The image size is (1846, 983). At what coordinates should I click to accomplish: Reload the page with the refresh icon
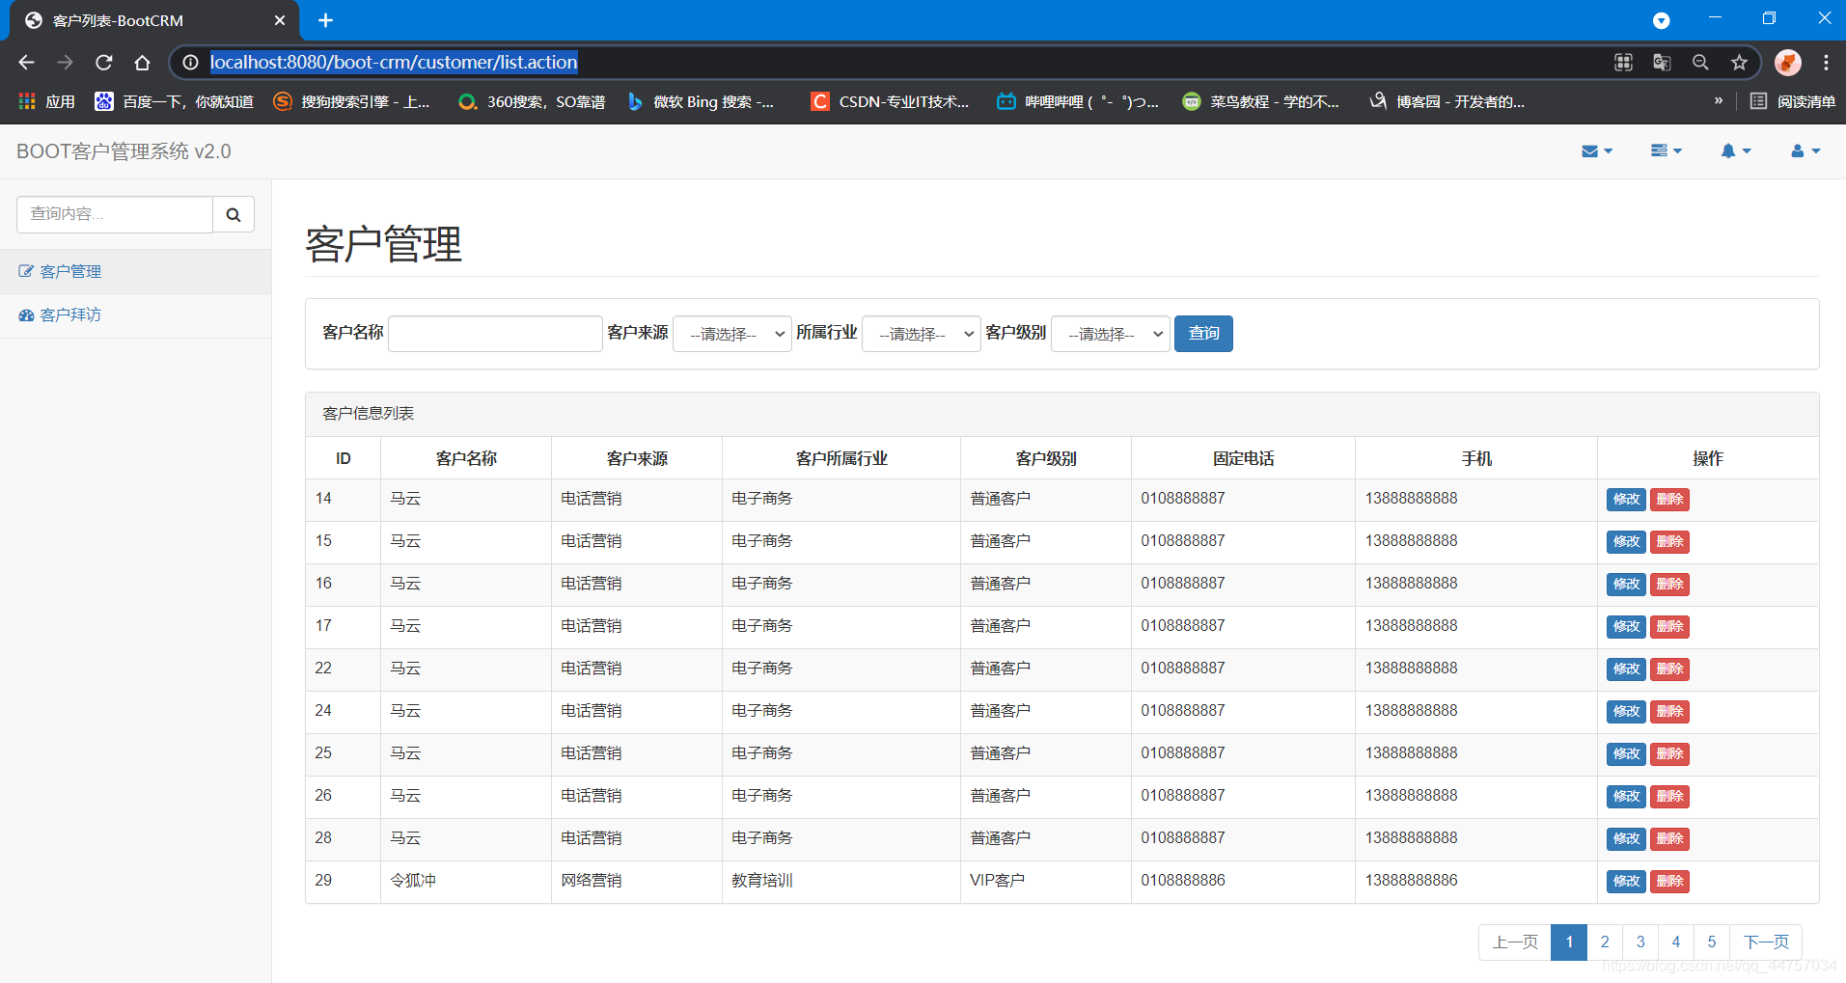point(104,62)
